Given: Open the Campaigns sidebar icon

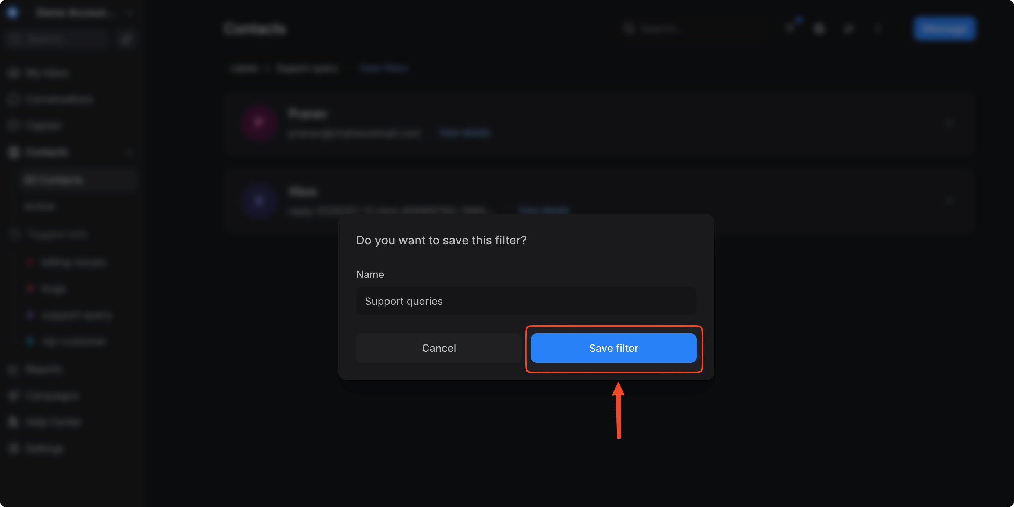Looking at the screenshot, I should click(x=13, y=396).
